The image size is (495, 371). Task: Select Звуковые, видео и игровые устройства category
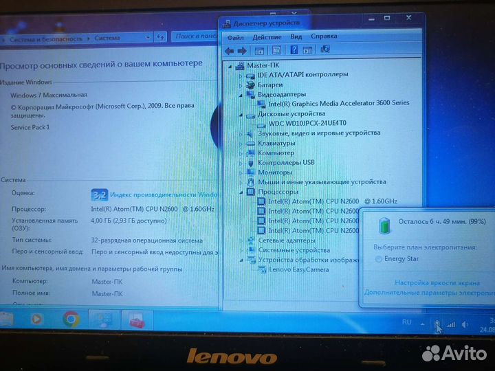pyautogui.click(x=319, y=133)
